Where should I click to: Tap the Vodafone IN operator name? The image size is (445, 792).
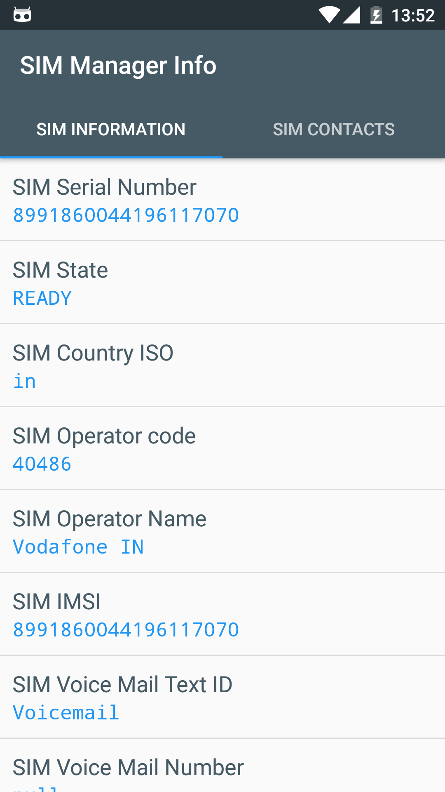tap(78, 547)
